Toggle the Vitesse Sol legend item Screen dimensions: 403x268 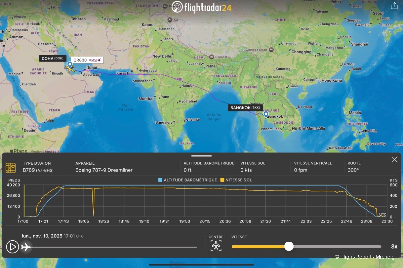tap(236, 180)
